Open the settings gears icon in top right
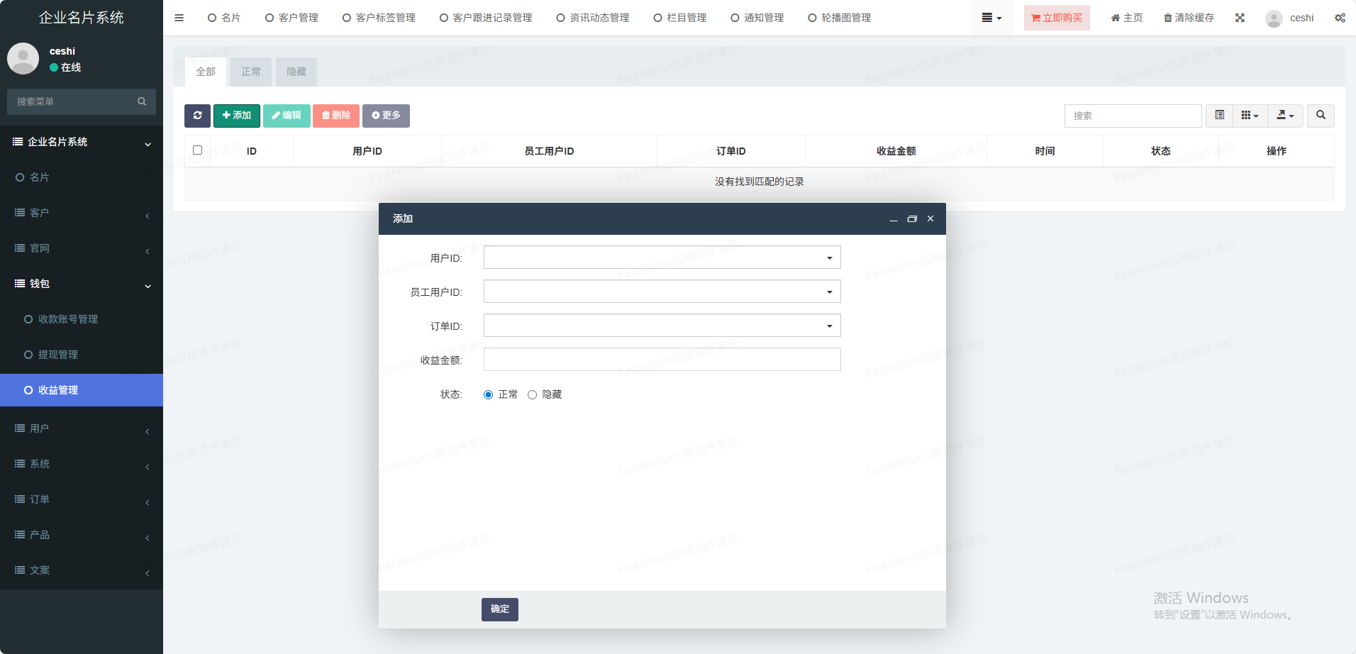1356x654 pixels. coord(1340,18)
